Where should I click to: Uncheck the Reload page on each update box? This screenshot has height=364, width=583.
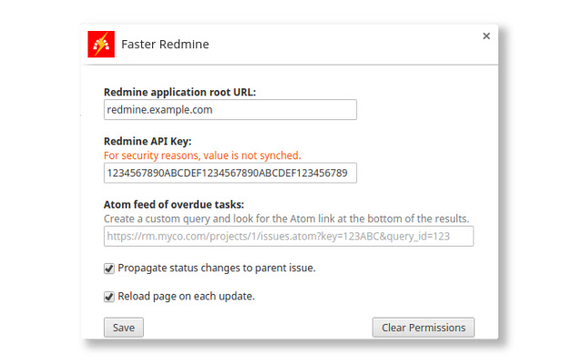pos(109,297)
